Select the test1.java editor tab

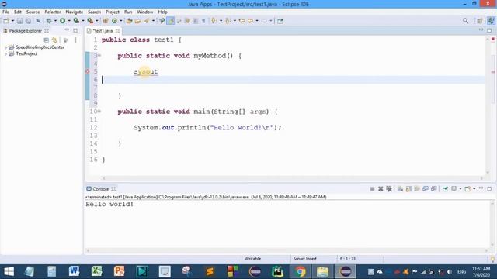103,31
